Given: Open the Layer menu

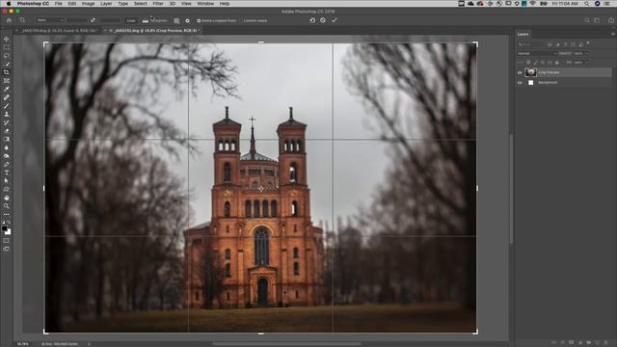Looking at the screenshot, I should pyautogui.click(x=106, y=4).
